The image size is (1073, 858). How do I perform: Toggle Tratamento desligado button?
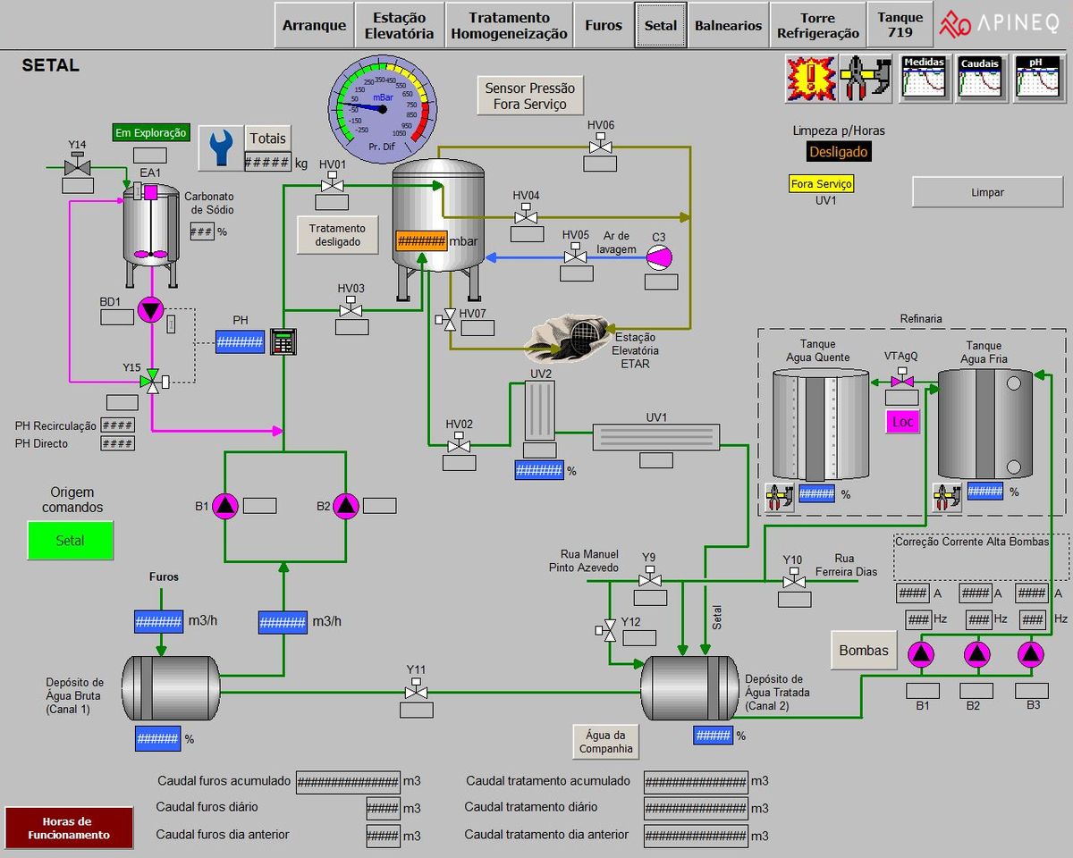tap(338, 235)
